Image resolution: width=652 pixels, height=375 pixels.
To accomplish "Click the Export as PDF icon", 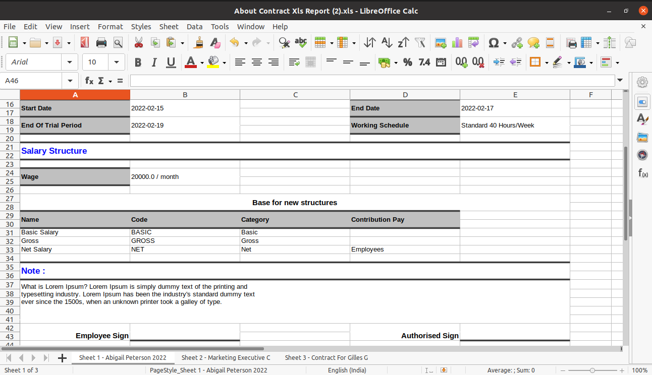I will click(84, 43).
